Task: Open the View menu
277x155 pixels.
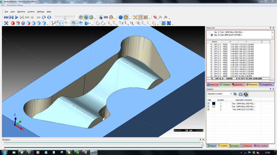Action: point(12,12)
